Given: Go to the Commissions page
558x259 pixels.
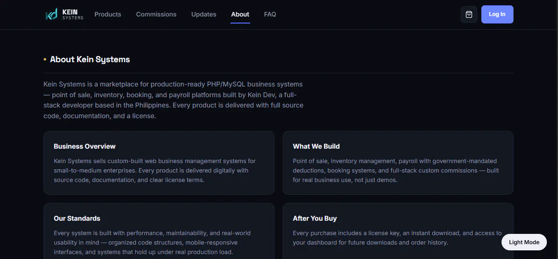Looking at the screenshot, I should coord(156,14).
